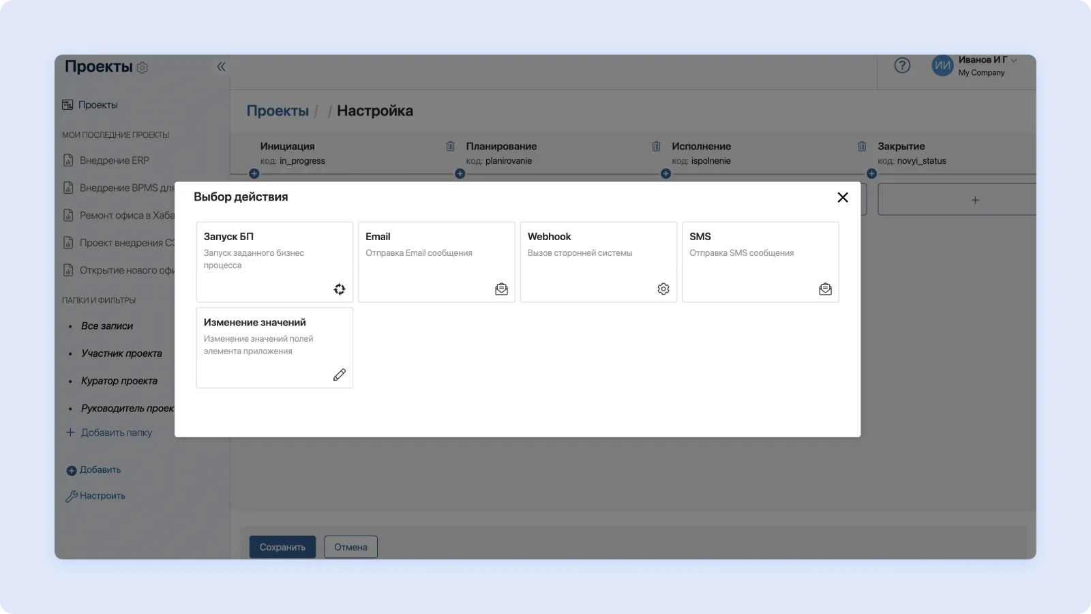
Task: Click the gear icon in Webhook card
Action: 663,289
